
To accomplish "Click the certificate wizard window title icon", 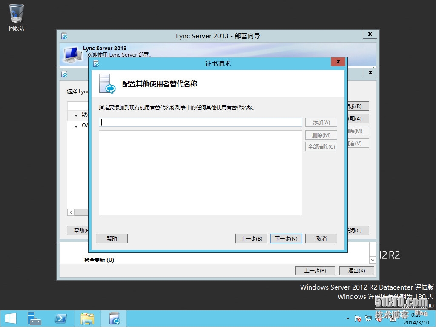I will [x=64, y=75].
